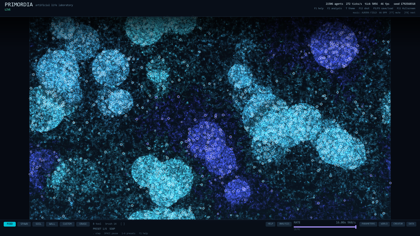Enable the ERASE tool
Image resolution: width=420 pixels, height=236 pixels.
click(x=83, y=224)
